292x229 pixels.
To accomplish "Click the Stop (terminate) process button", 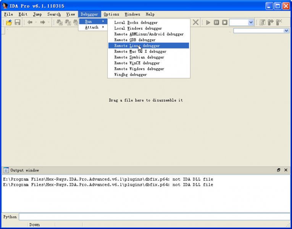I will pos(225,23).
